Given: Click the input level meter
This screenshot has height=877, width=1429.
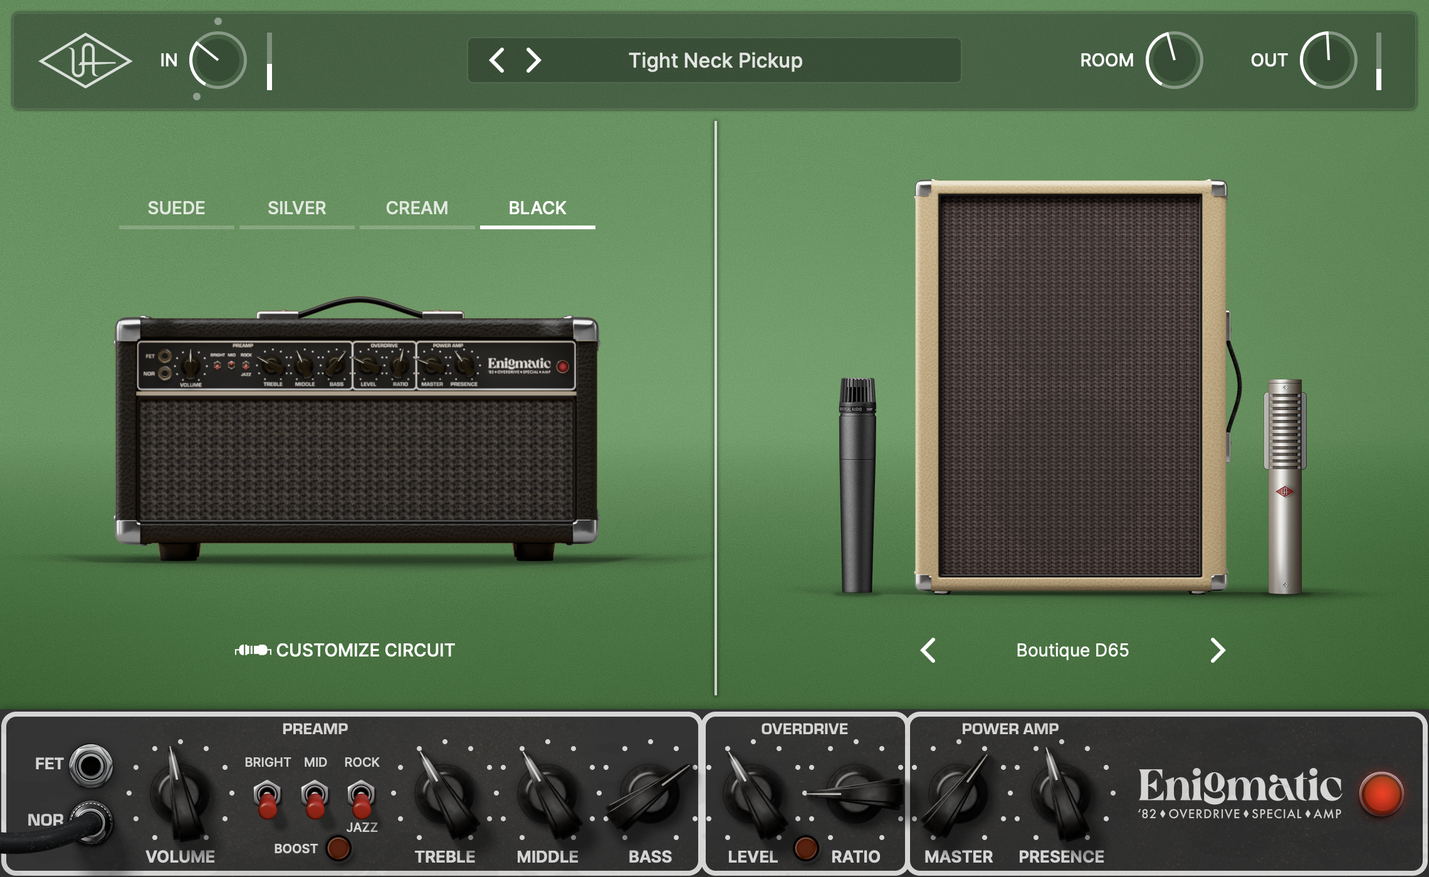Looking at the screenshot, I should point(270,61).
